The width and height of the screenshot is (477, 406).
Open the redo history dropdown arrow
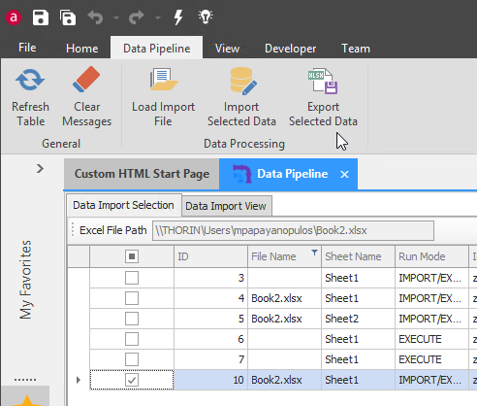point(158,17)
